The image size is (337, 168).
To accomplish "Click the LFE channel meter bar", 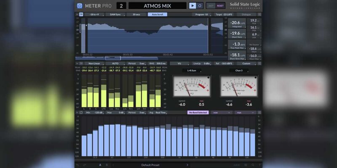I will click(104, 91).
